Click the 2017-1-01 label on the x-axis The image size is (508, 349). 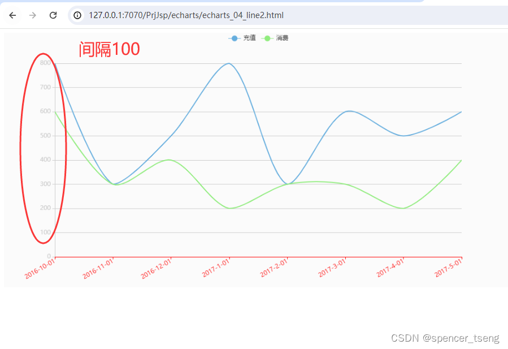215,266
